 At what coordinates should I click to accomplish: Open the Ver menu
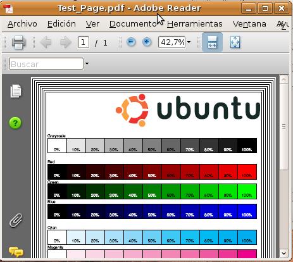pyautogui.click(x=92, y=24)
